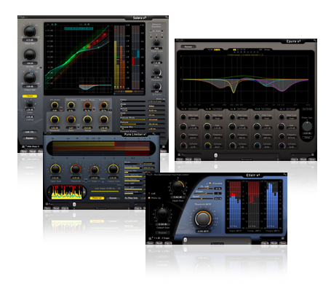Open Setup button under Epure Master Gain

tap(307, 138)
